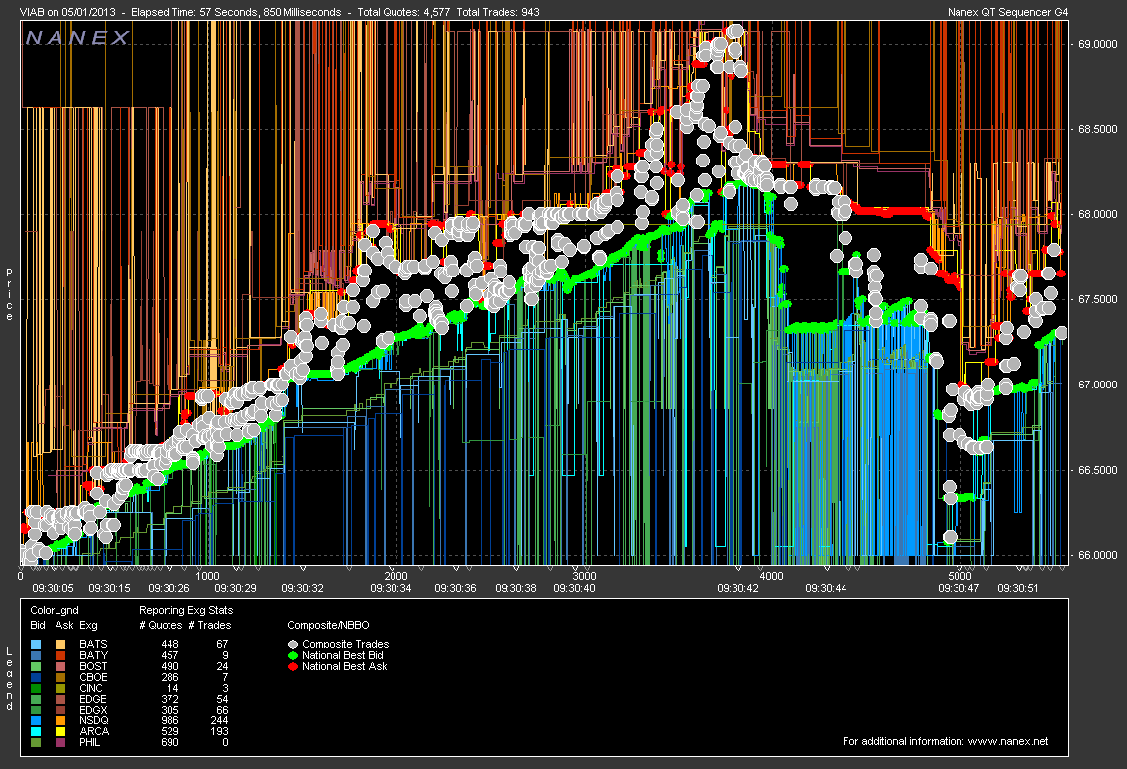1127x769 pixels.
Task: Click the PHIL bid color swatch
Action: pos(36,741)
